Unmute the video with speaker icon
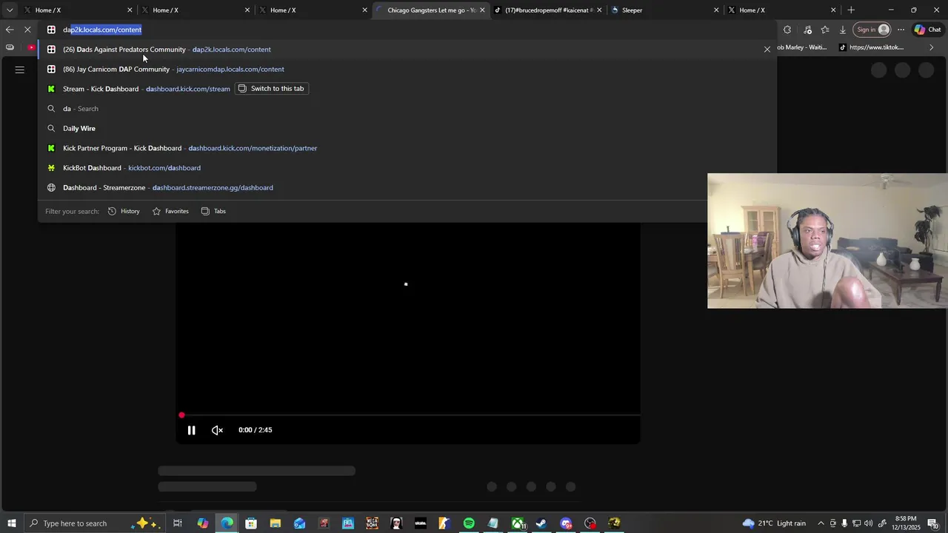Viewport: 948px width, 533px height. (x=217, y=430)
